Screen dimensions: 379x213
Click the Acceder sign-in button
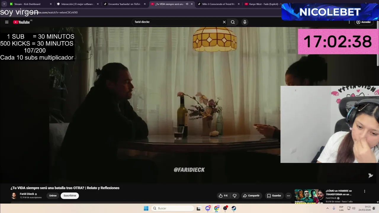point(364,22)
